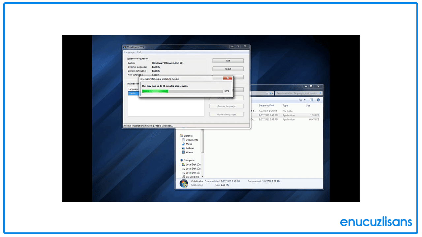Click the CD Drive (F:) icon
This screenshot has width=422, height=237.
183,177
